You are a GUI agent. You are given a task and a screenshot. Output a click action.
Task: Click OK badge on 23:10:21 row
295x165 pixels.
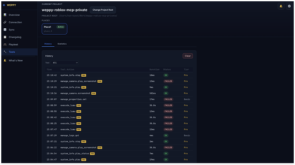[x=166, y=87]
